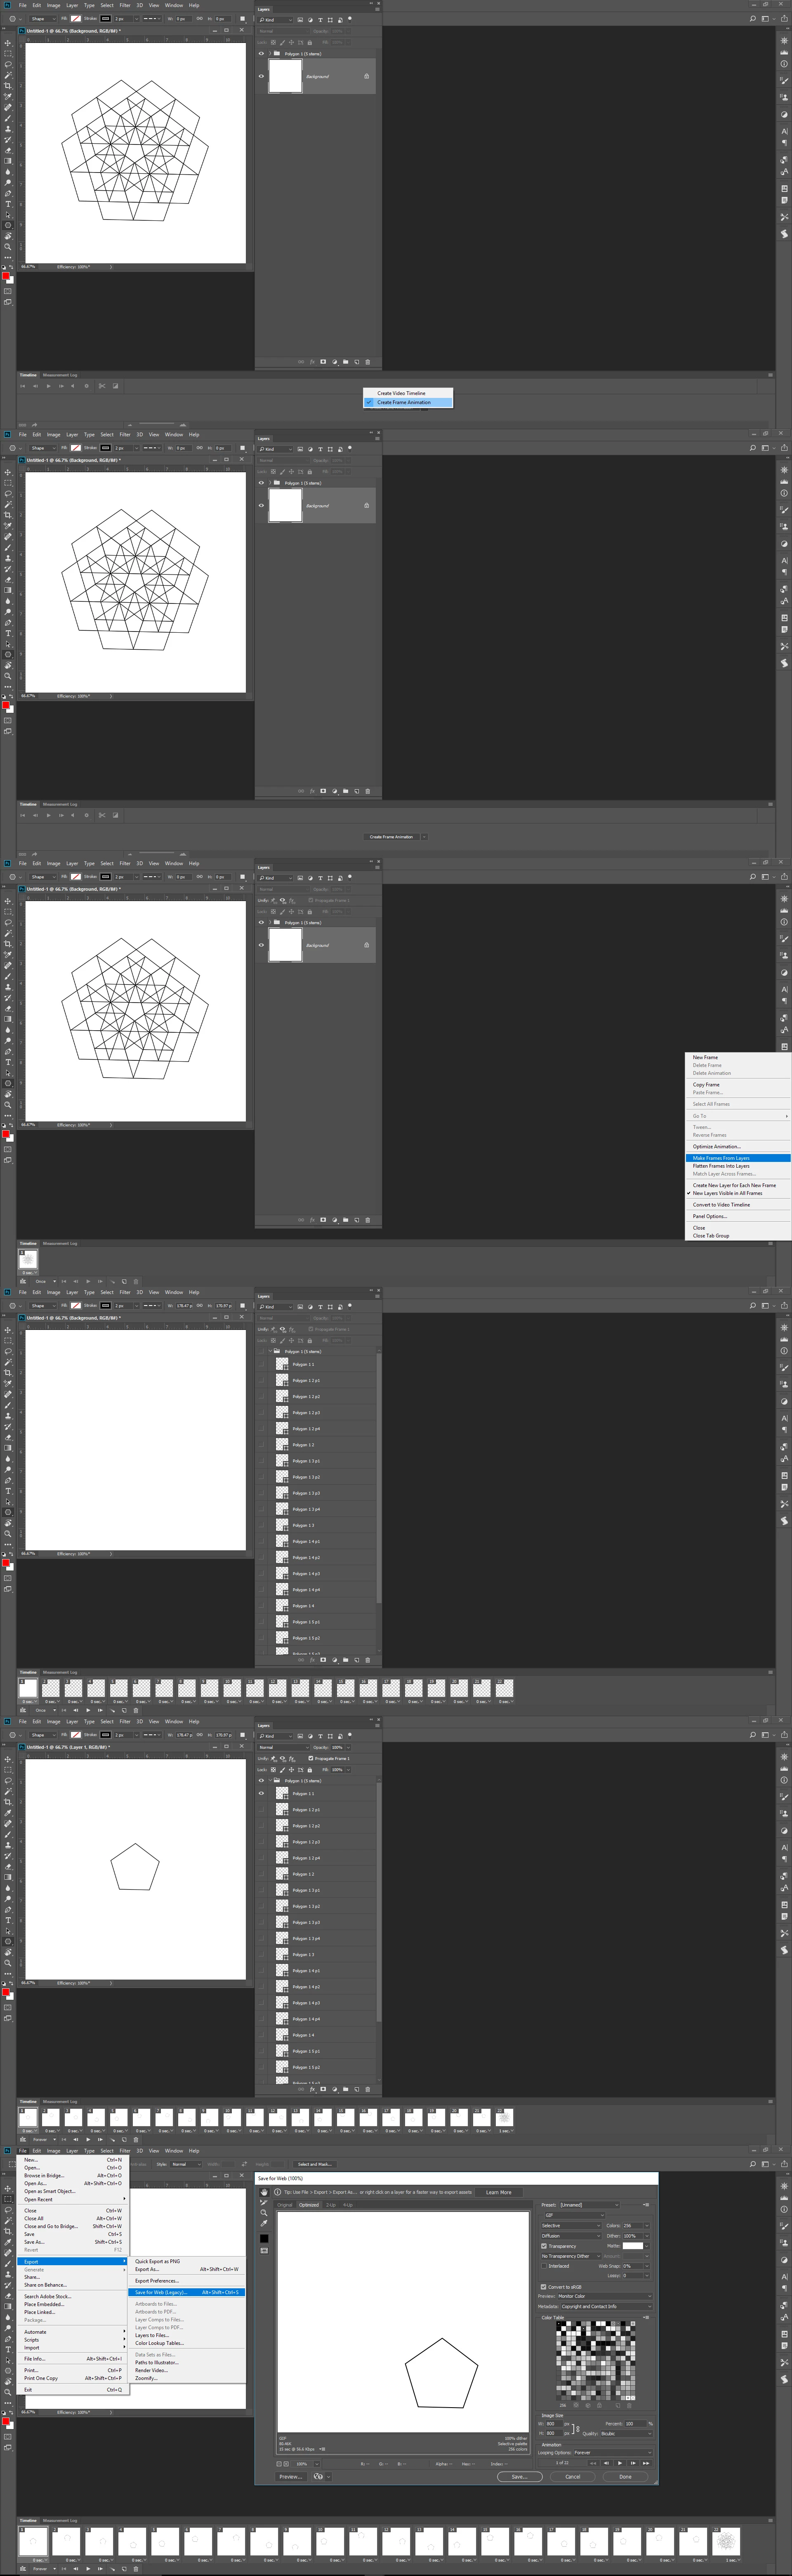The width and height of the screenshot is (792, 2576).
Task: Enable the Interlaced checkbox
Action: tap(544, 2266)
